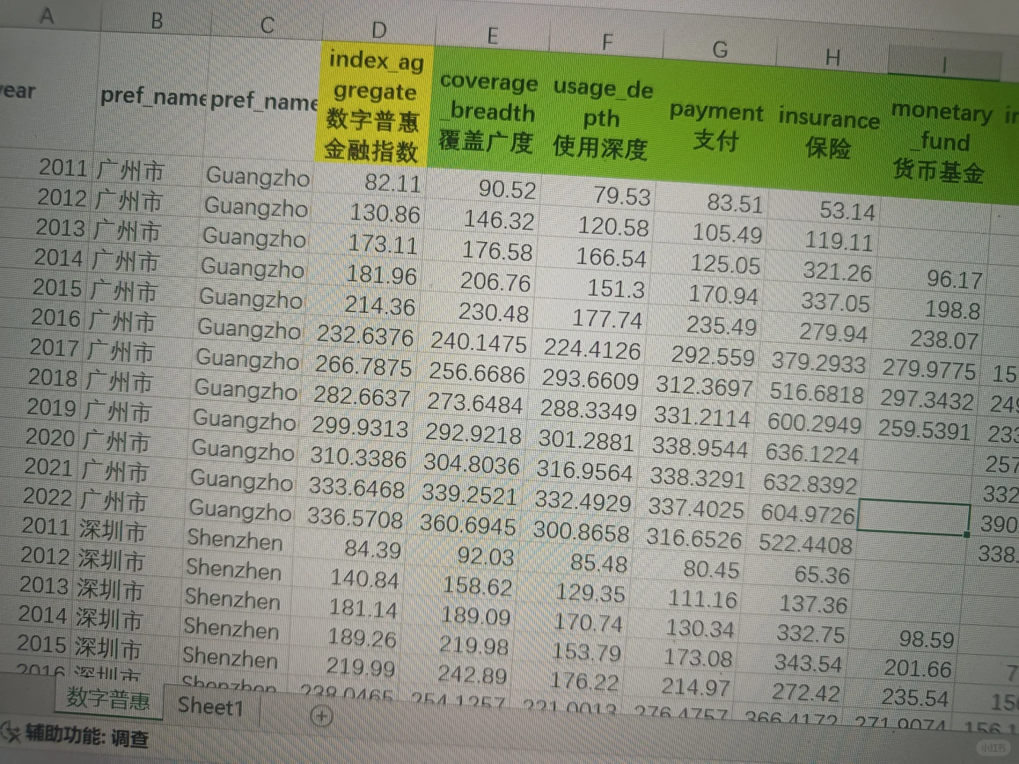This screenshot has width=1019, height=764.
Task: Click cell with value 636.1224
Action: click(812, 453)
